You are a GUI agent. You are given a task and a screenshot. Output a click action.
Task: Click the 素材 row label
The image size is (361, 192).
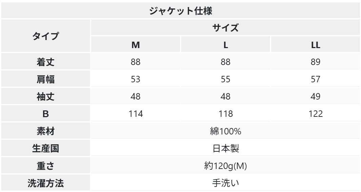pos(45,131)
